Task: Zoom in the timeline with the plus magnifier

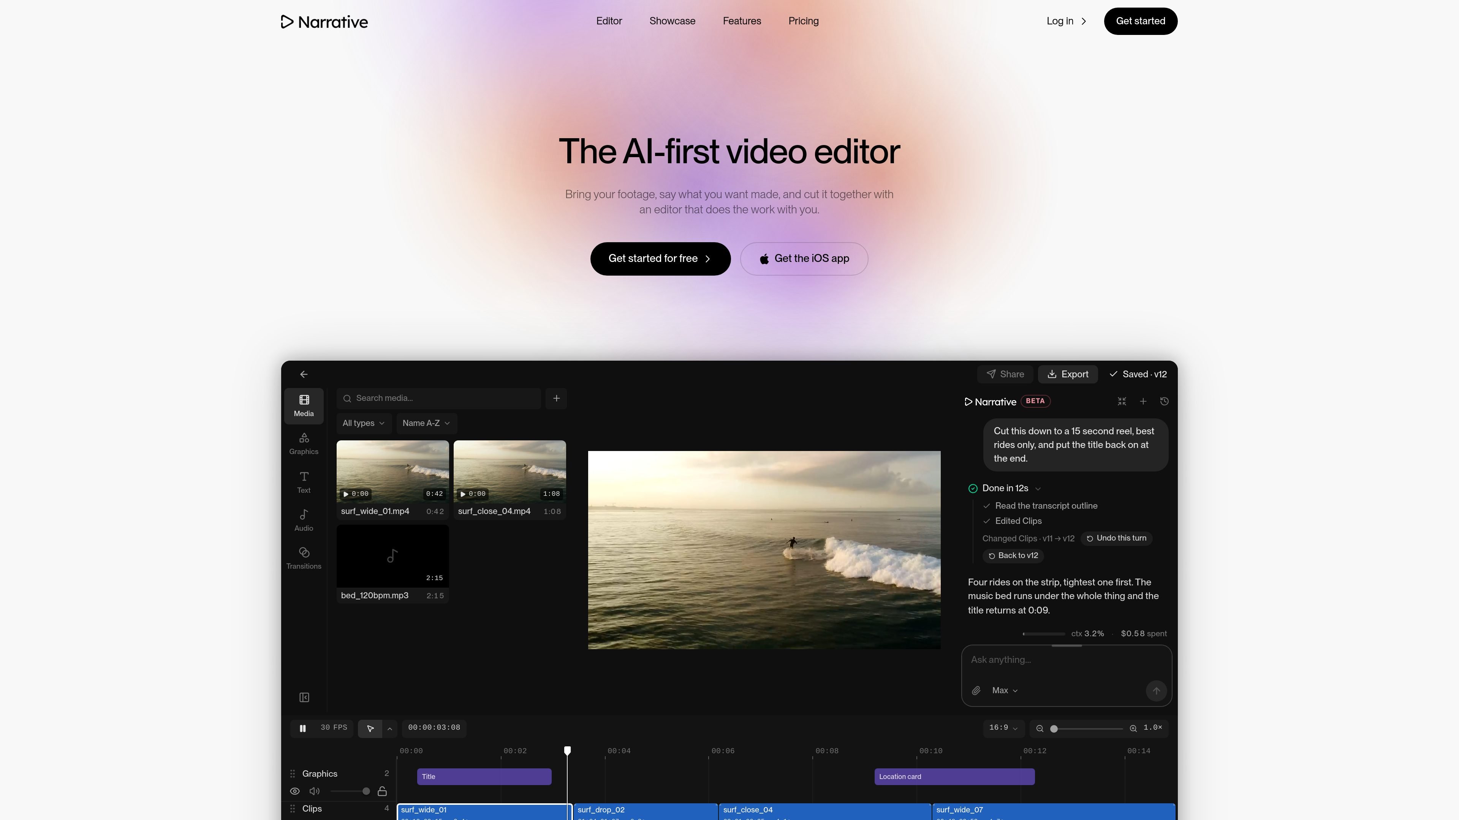Action: [x=1133, y=729]
